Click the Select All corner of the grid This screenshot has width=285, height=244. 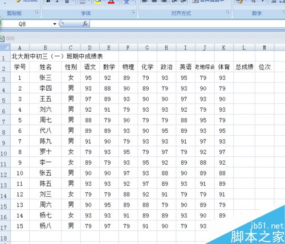click(x=5, y=47)
